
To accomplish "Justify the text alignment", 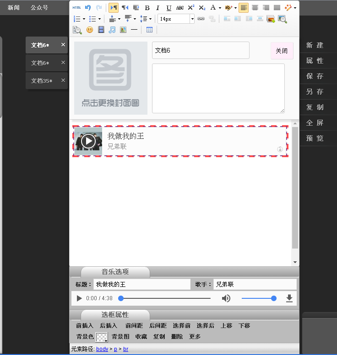I will pyautogui.click(x=277, y=8).
